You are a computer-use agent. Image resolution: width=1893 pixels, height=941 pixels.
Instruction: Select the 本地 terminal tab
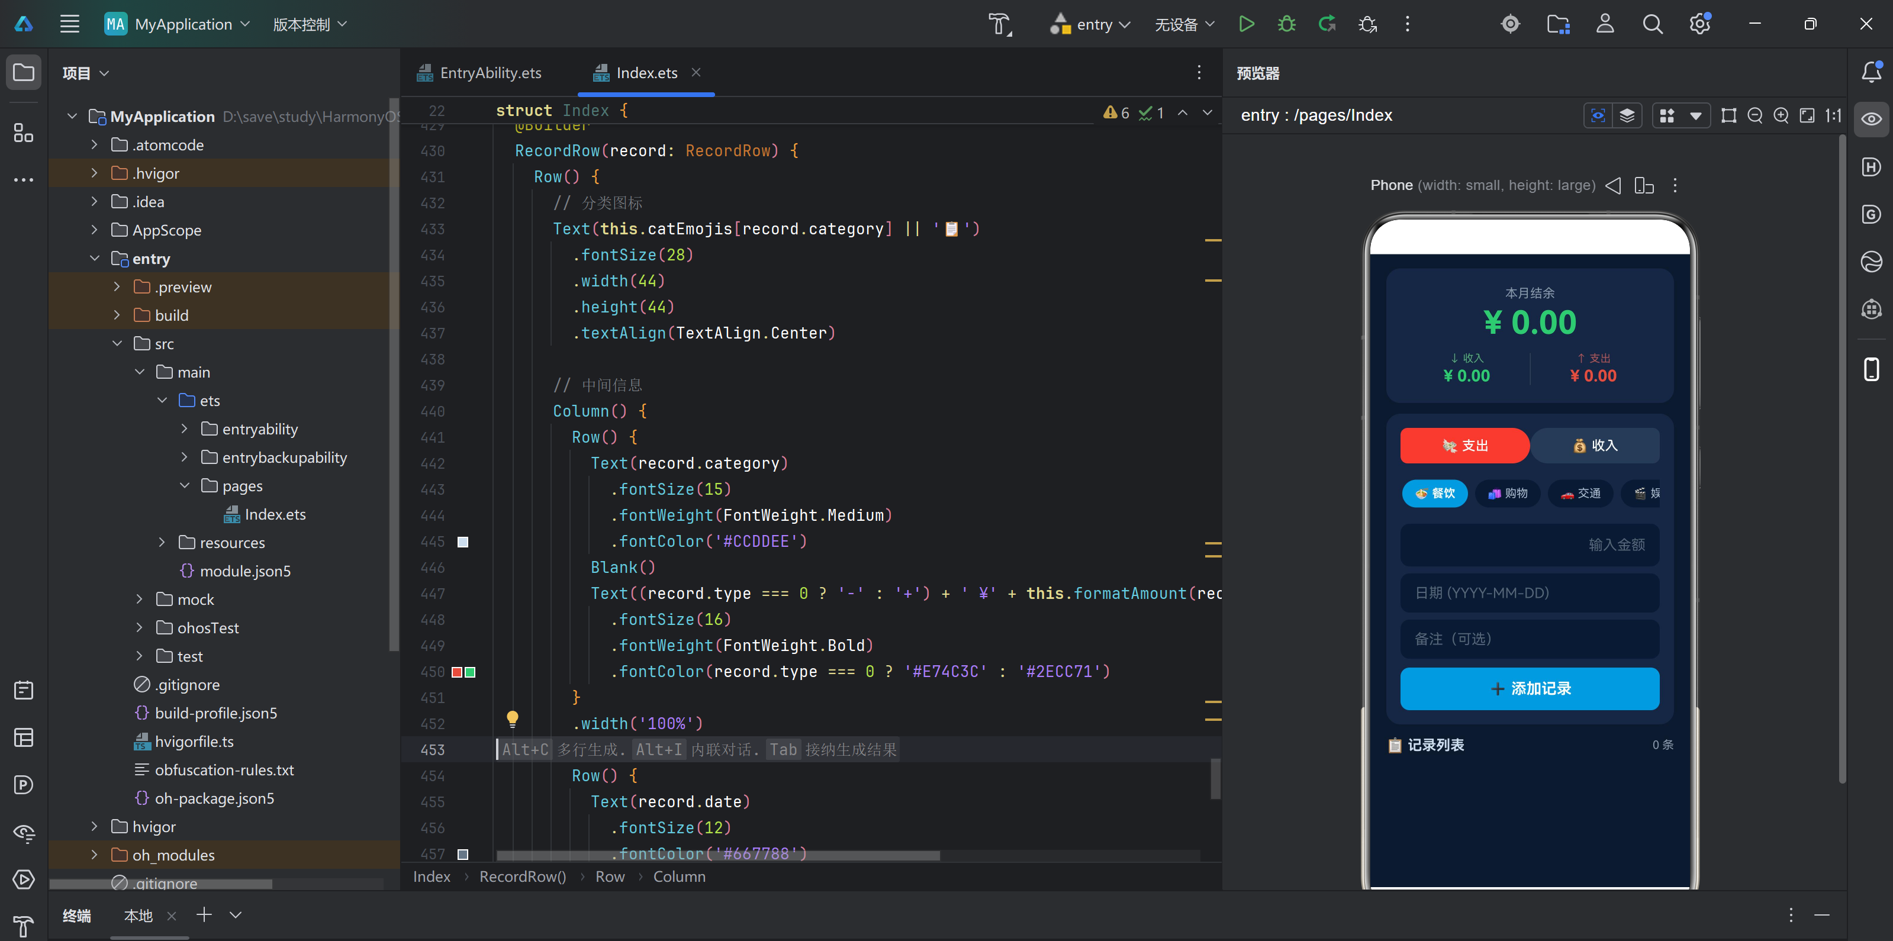pyautogui.click(x=138, y=916)
